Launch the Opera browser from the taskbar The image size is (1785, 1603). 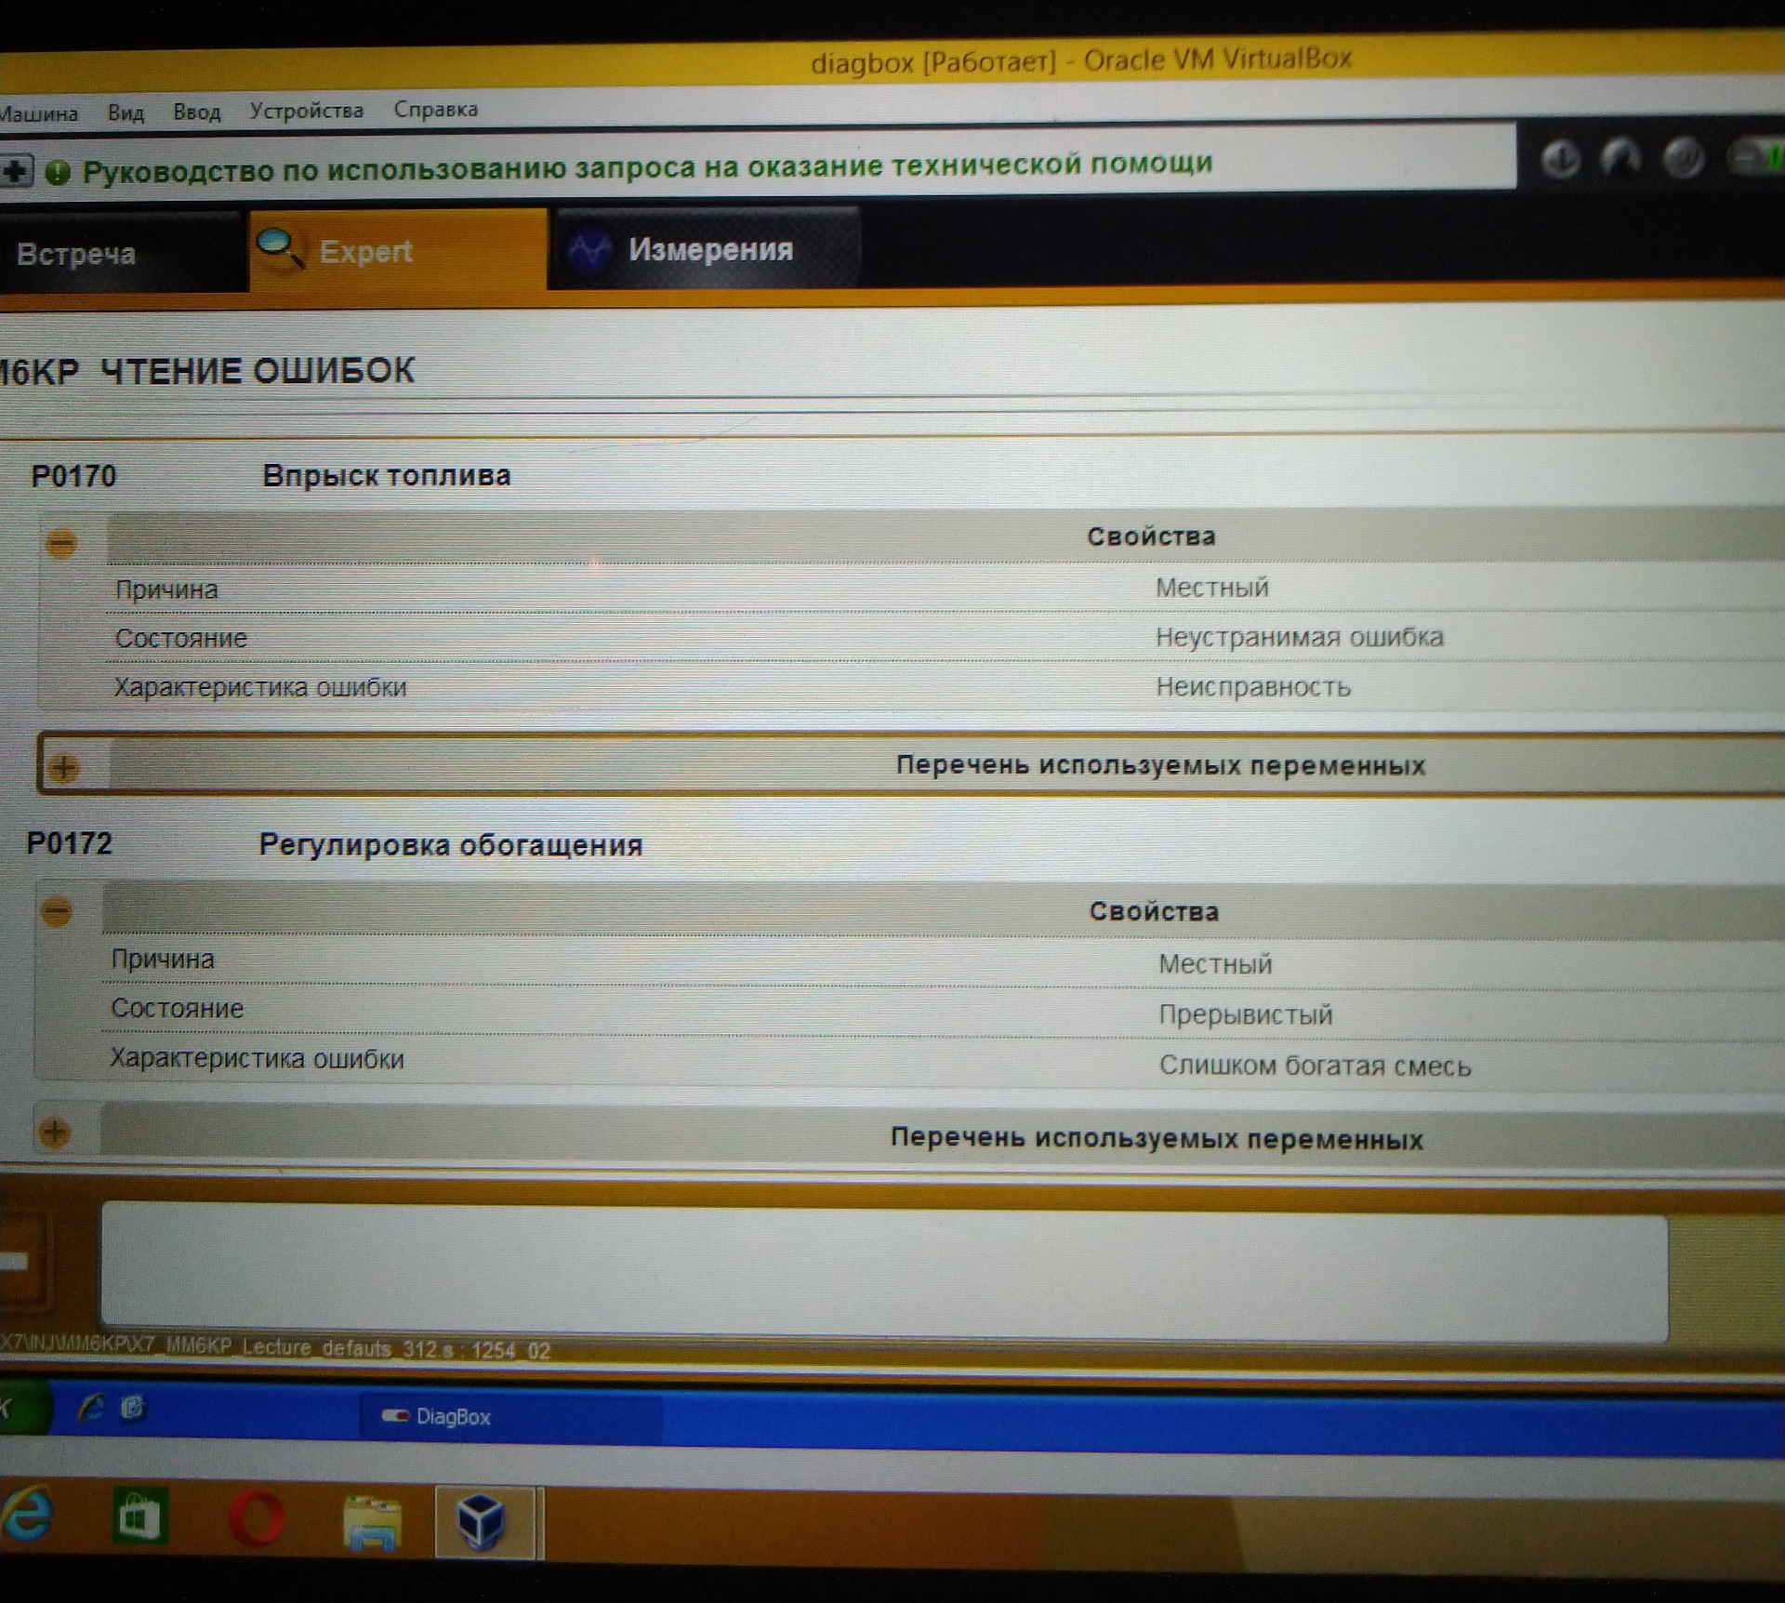(x=255, y=1519)
